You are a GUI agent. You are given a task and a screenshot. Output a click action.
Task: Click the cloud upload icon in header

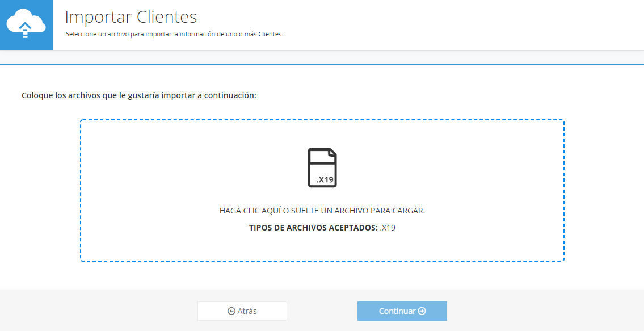(26, 24)
